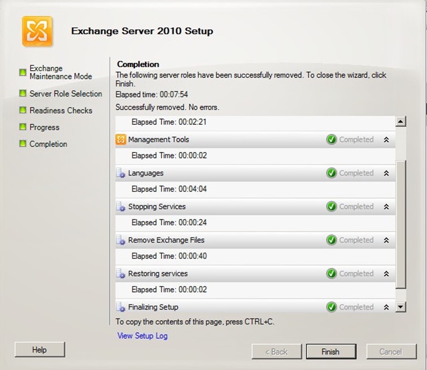Collapse the Restoring services section
The image size is (427, 370).
(386, 274)
